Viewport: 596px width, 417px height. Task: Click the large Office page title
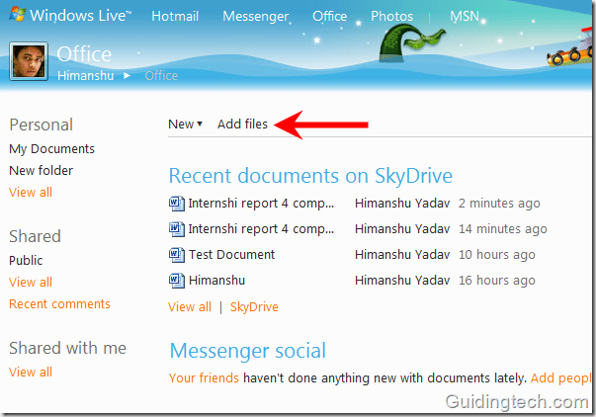(x=84, y=54)
